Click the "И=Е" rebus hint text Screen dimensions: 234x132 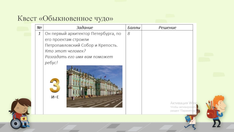click(55, 97)
